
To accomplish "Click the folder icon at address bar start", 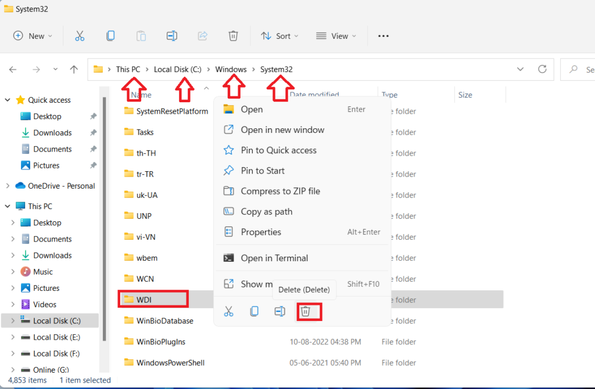I will coord(98,69).
